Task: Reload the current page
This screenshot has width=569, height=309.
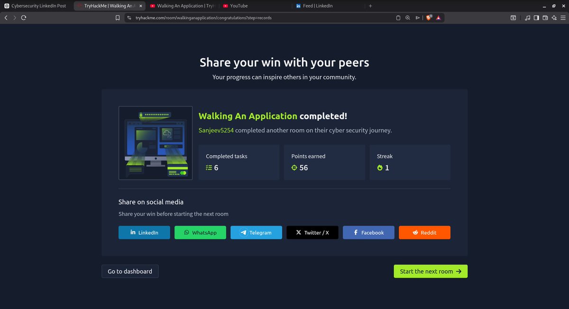Action: click(23, 18)
